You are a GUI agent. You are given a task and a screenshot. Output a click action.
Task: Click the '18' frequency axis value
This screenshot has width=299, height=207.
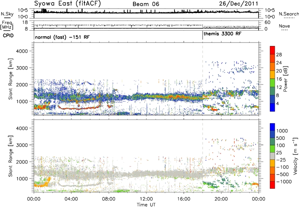pos(25,22)
